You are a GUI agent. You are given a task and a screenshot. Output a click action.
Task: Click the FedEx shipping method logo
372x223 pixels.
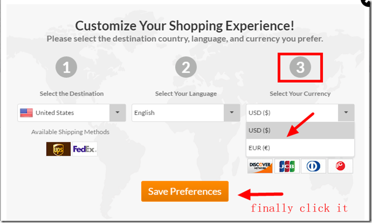click(x=84, y=149)
